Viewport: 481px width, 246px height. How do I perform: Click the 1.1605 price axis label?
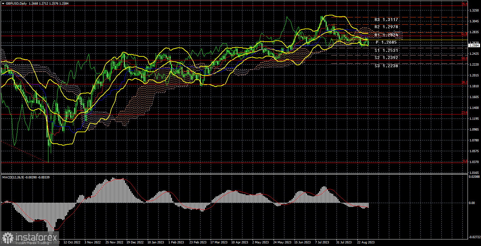point(474,97)
